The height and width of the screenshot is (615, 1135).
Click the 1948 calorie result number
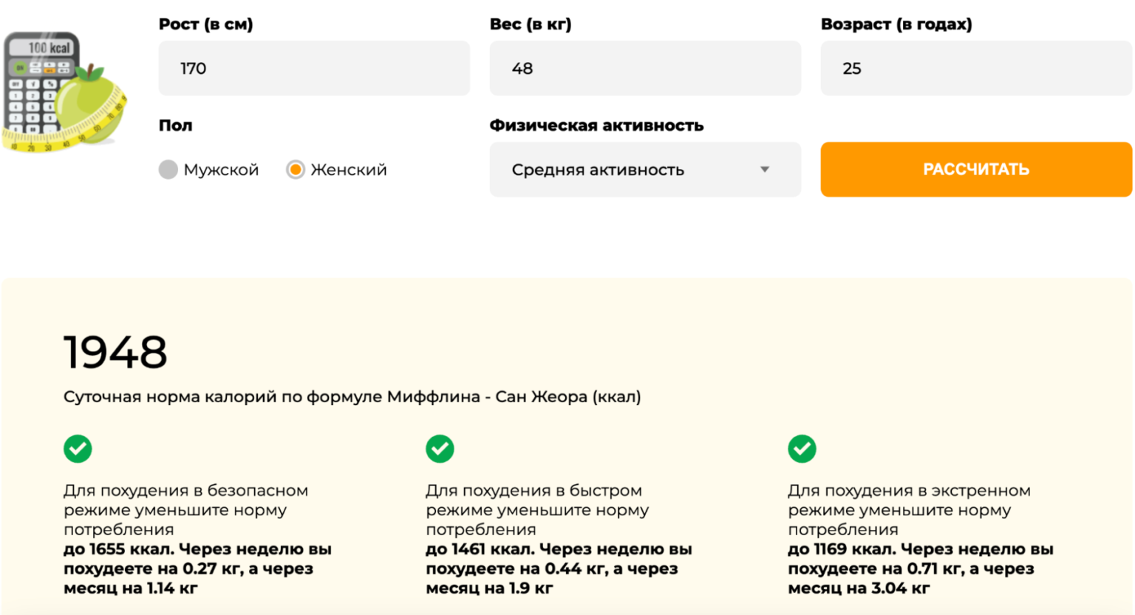tap(115, 352)
